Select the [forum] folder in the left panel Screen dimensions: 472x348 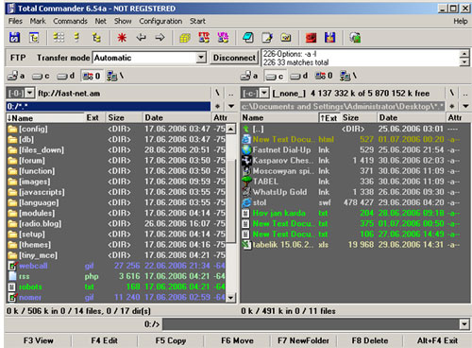click(116, 161)
